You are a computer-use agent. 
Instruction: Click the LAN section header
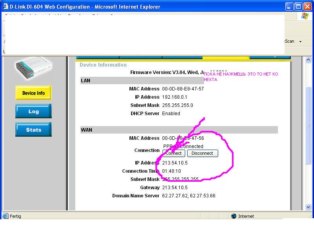pyautogui.click(x=142, y=80)
